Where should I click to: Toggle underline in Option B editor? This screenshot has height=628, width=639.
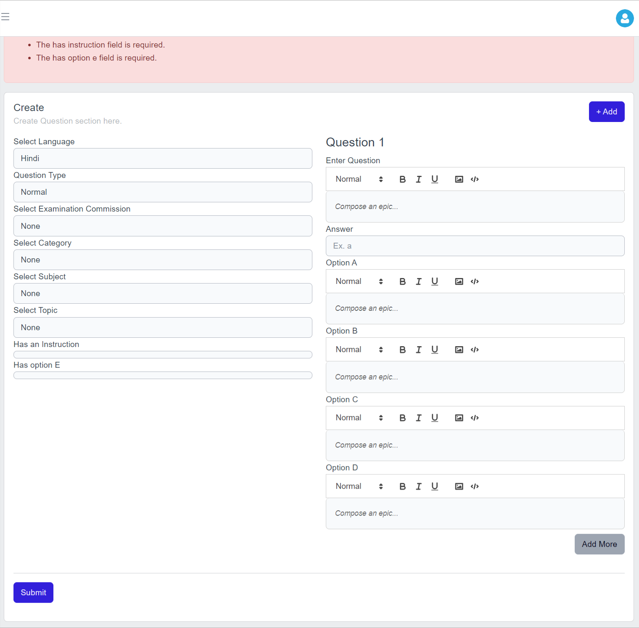click(x=434, y=350)
